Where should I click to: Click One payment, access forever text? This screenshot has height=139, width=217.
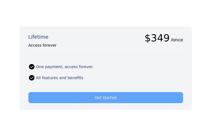coord(64,67)
